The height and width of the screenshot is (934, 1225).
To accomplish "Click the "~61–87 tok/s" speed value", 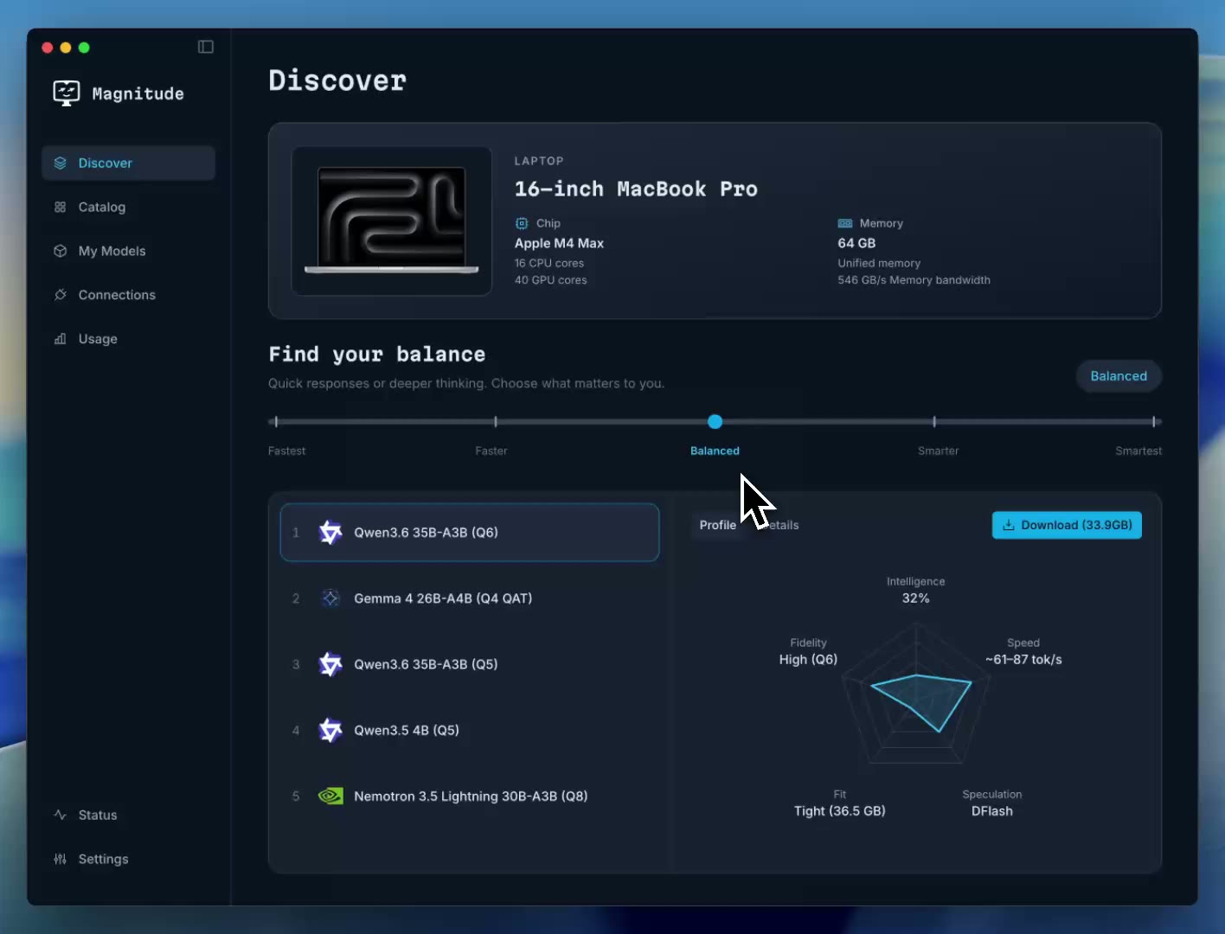I will 1023,660.
